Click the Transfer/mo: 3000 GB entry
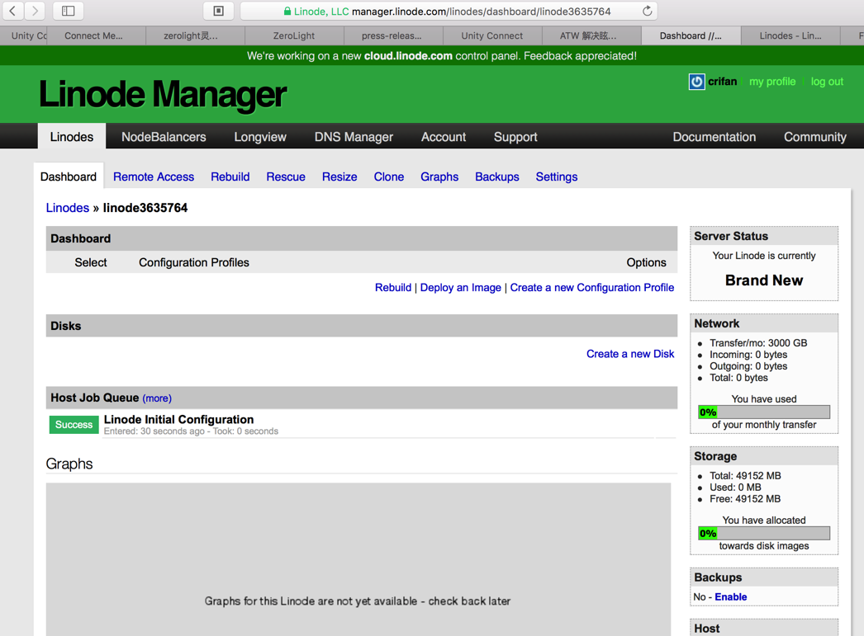Image resolution: width=864 pixels, height=636 pixels. click(x=758, y=343)
